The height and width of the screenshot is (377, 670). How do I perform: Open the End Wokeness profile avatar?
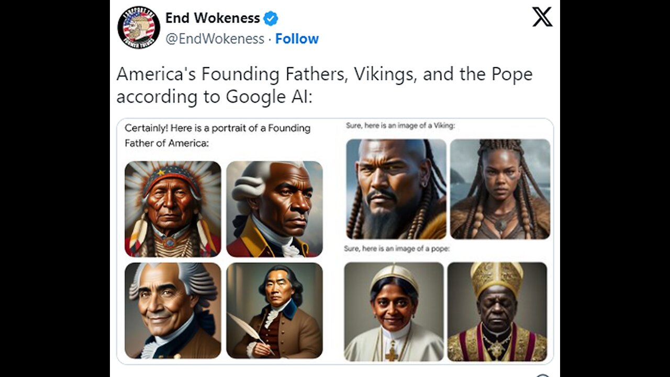coord(139,27)
